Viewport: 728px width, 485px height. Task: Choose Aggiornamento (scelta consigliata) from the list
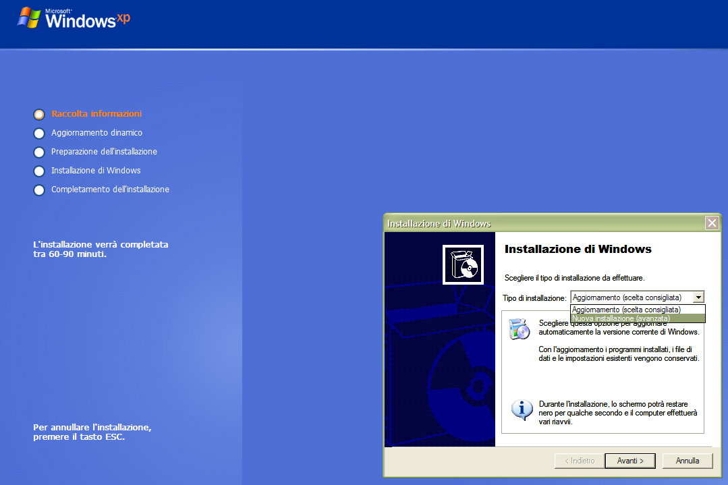pos(638,310)
